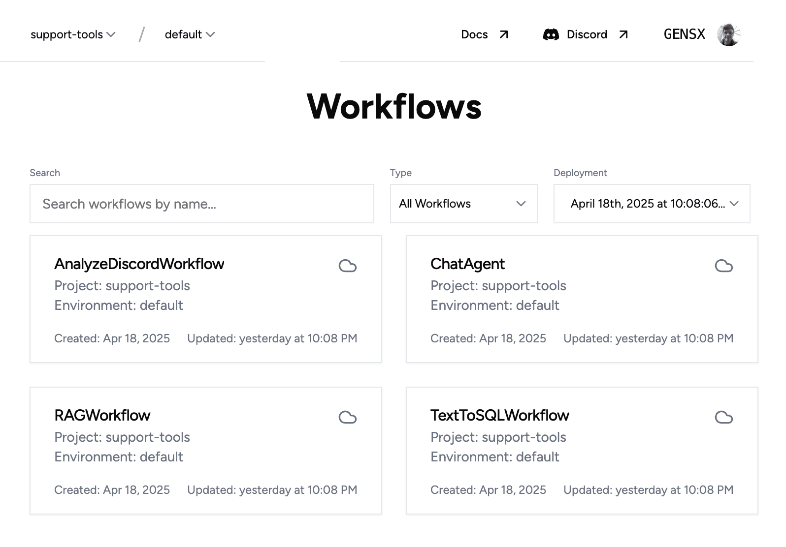Screen dimensions: 786x547
Task: Open the Docs link
Action: [485, 34]
